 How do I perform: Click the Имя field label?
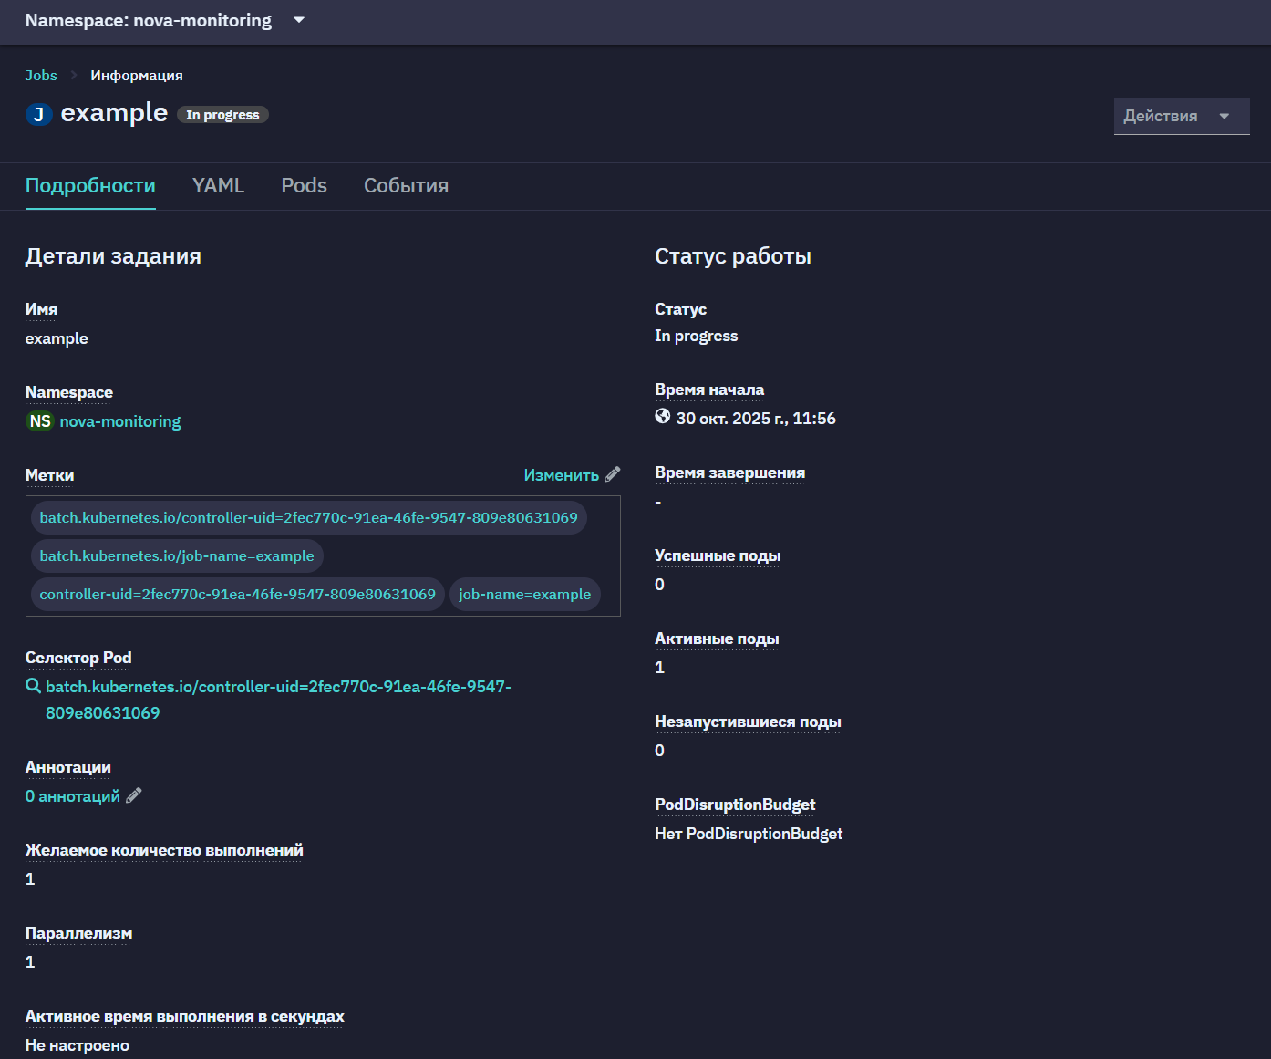click(x=41, y=309)
